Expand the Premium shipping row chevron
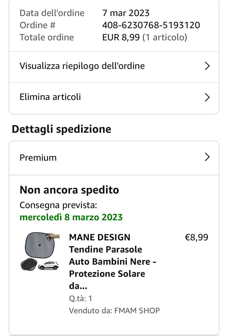Viewport: 228px width, 336px height. [x=207, y=157]
